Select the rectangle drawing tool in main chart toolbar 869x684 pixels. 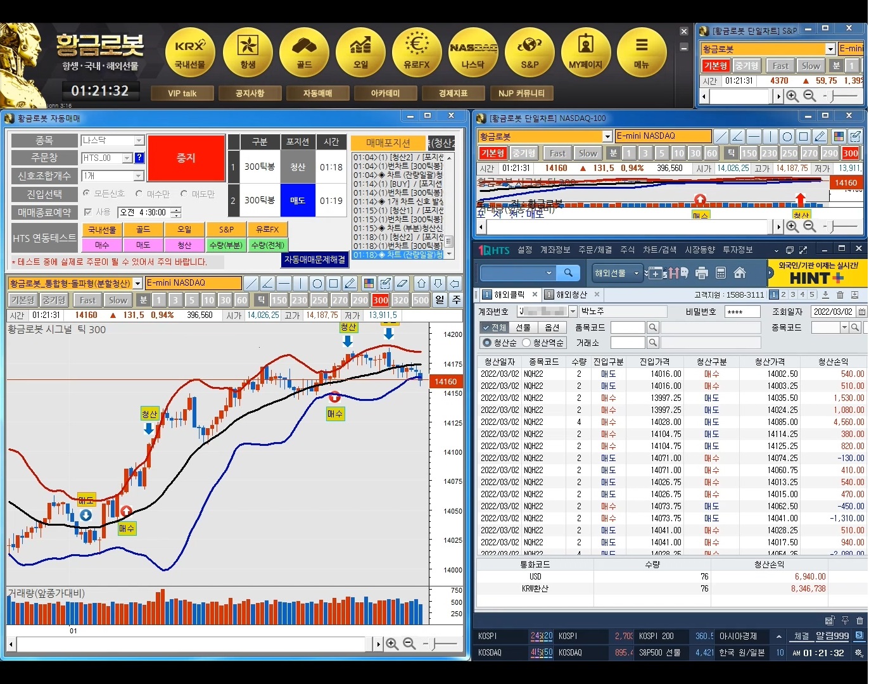(334, 283)
